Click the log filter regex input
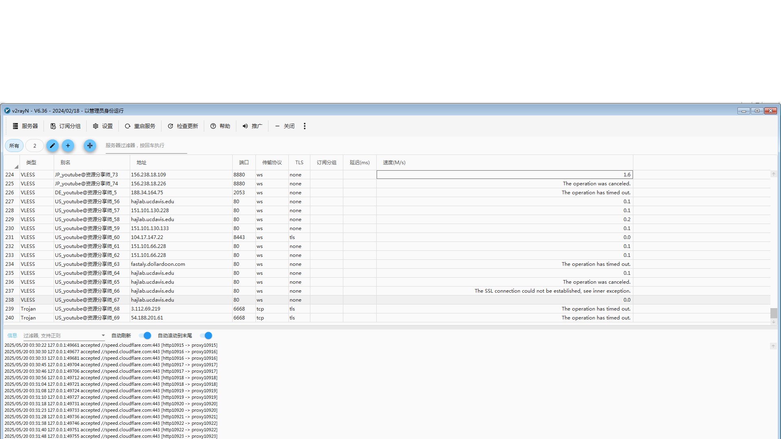Image resolution: width=781 pixels, height=439 pixels. [61, 336]
